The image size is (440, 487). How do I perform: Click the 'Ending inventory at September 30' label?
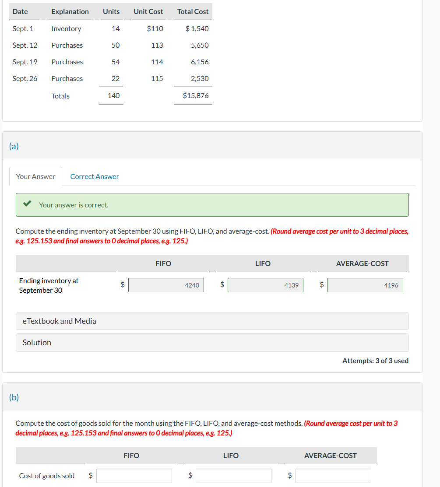49,285
